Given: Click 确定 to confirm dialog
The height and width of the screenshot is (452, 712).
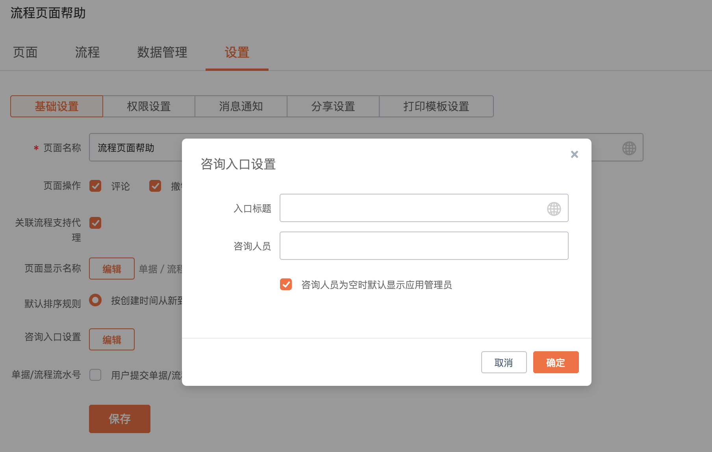Looking at the screenshot, I should [x=556, y=362].
